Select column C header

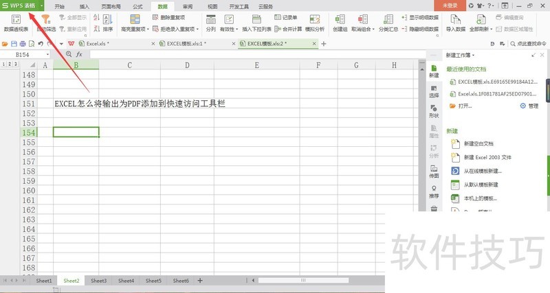[129, 65]
